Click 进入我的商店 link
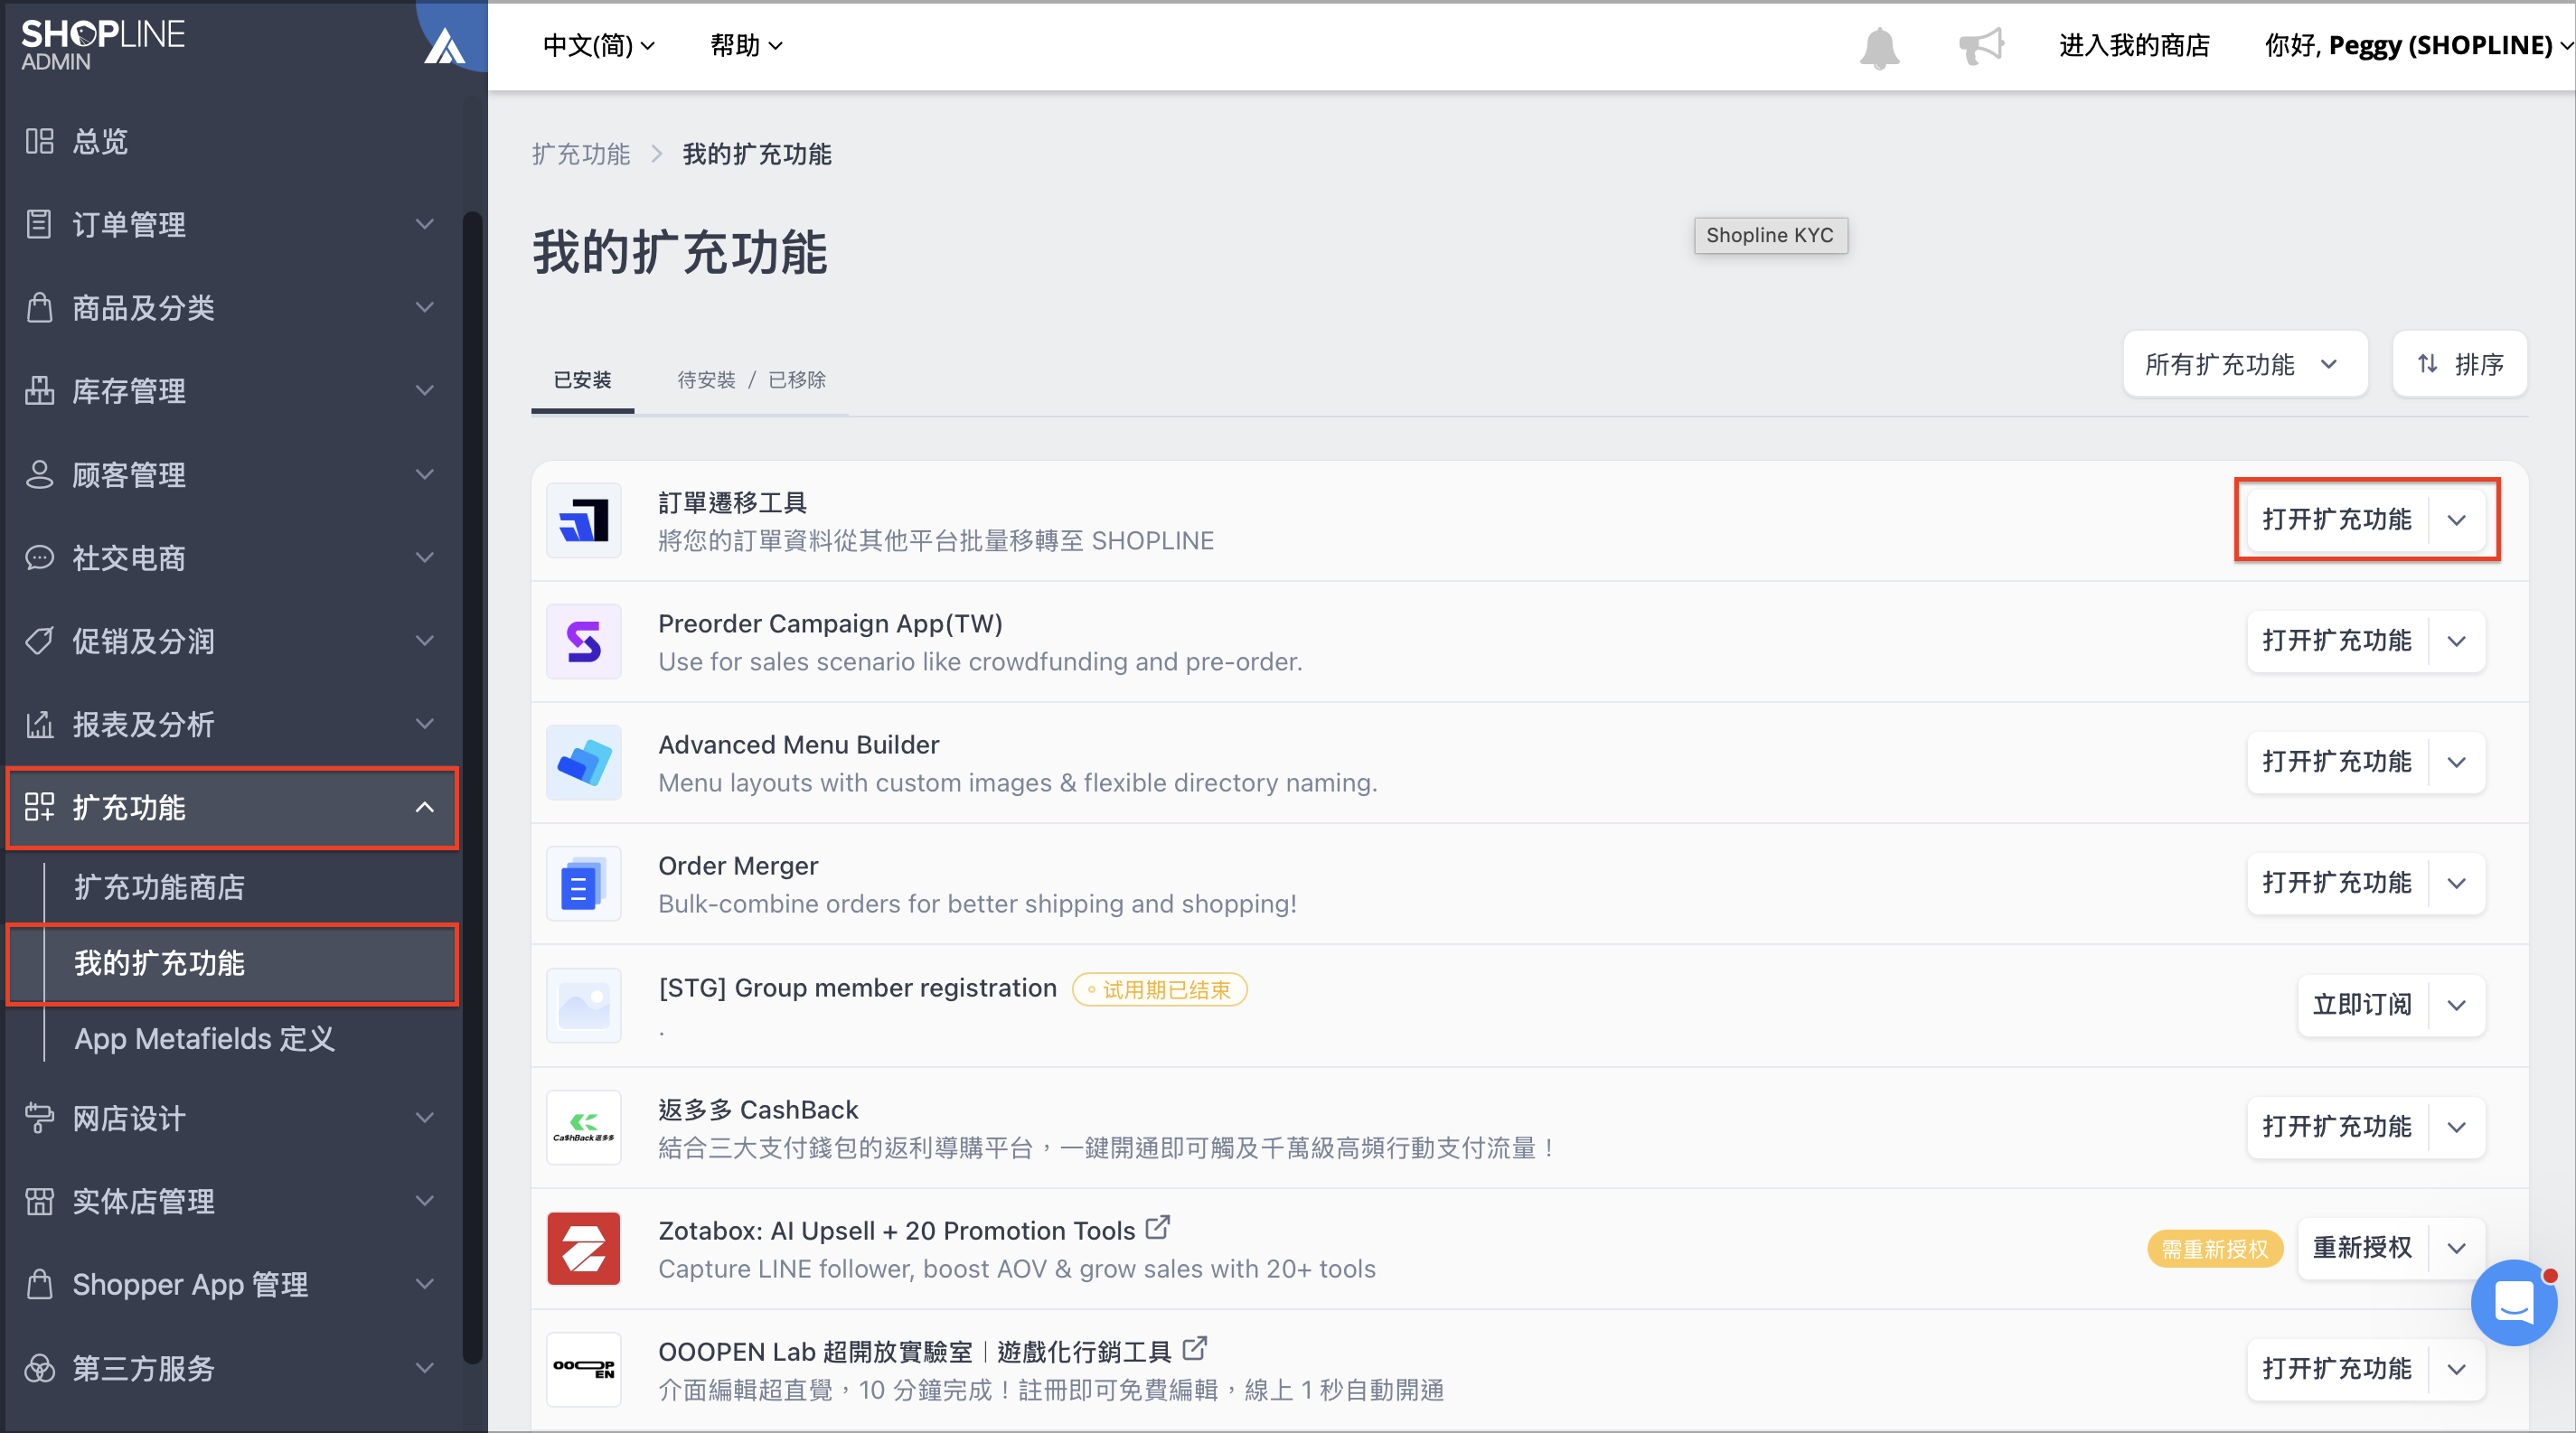This screenshot has width=2576, height=1433. tap(2134, 46)
